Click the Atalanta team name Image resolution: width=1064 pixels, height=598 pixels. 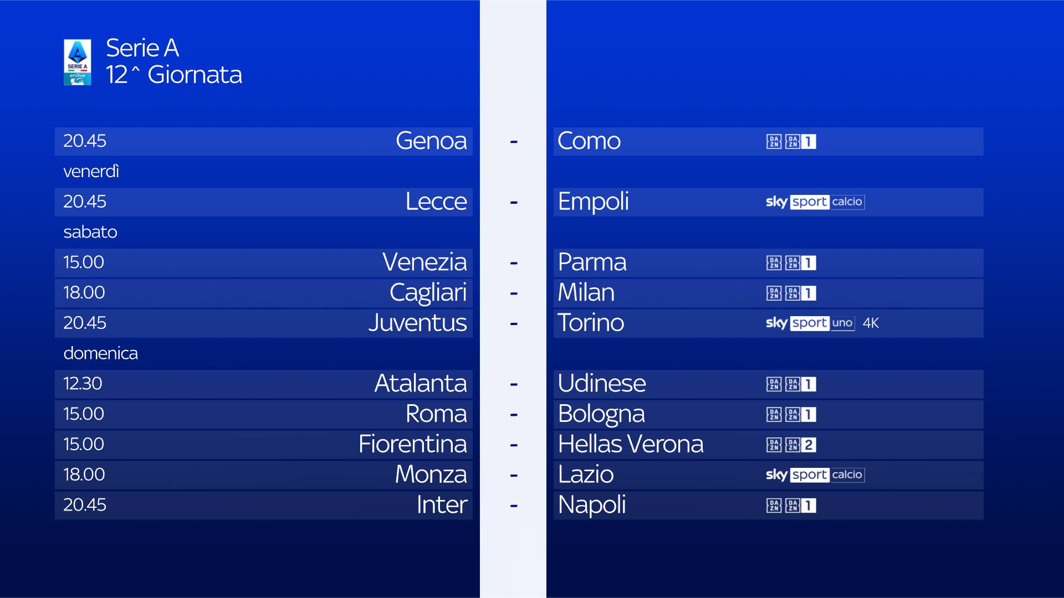421,384
